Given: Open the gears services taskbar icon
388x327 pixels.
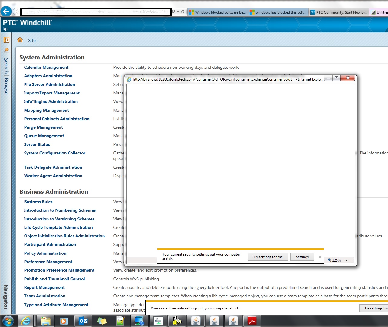Looking at the screenshot, I should [177, 321].
